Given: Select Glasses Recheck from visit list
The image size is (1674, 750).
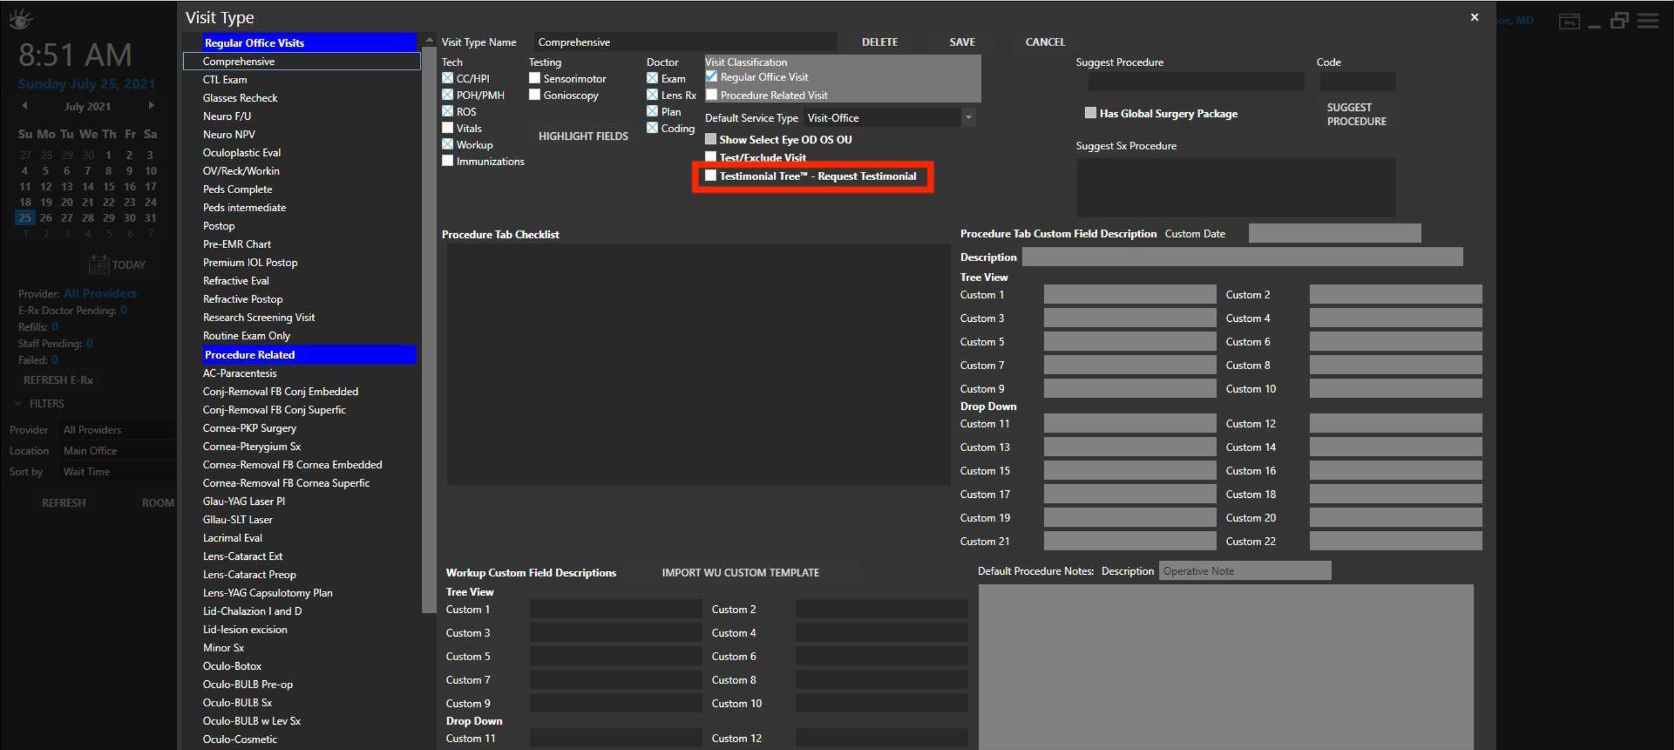Looking at the screenshot, I should 240,97.
